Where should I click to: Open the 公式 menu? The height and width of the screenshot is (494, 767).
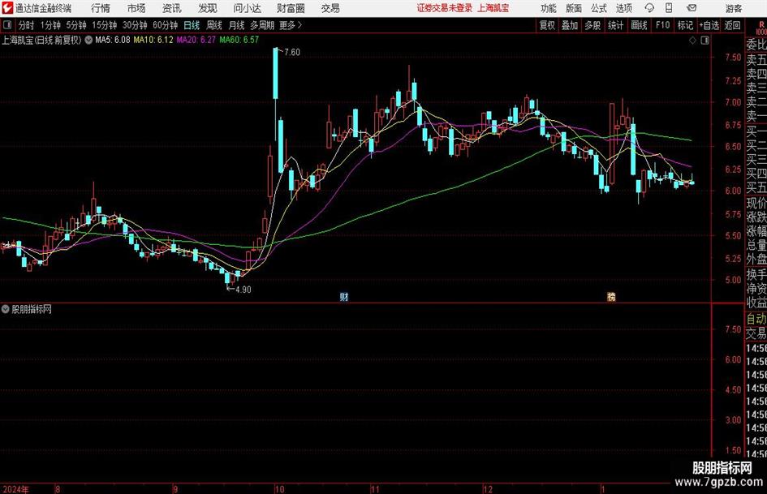tap(599, 8)
